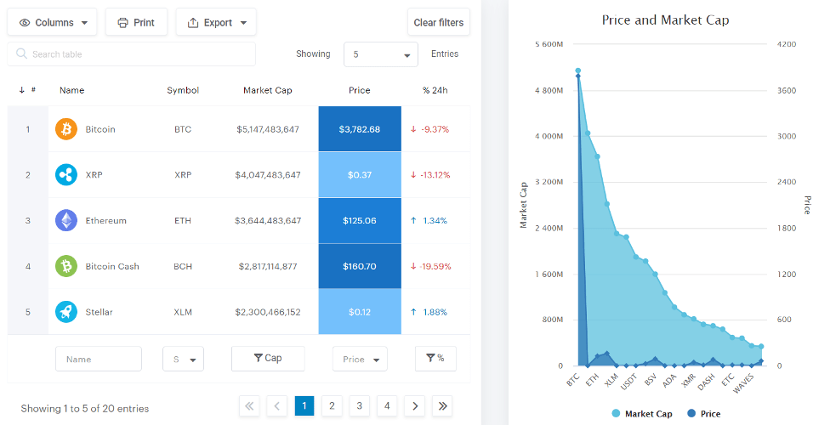Open the Columns visibility dropdown

53,23
